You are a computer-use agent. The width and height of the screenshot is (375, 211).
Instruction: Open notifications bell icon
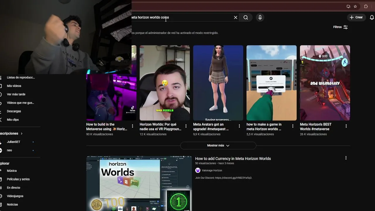(x=372, y=18)
